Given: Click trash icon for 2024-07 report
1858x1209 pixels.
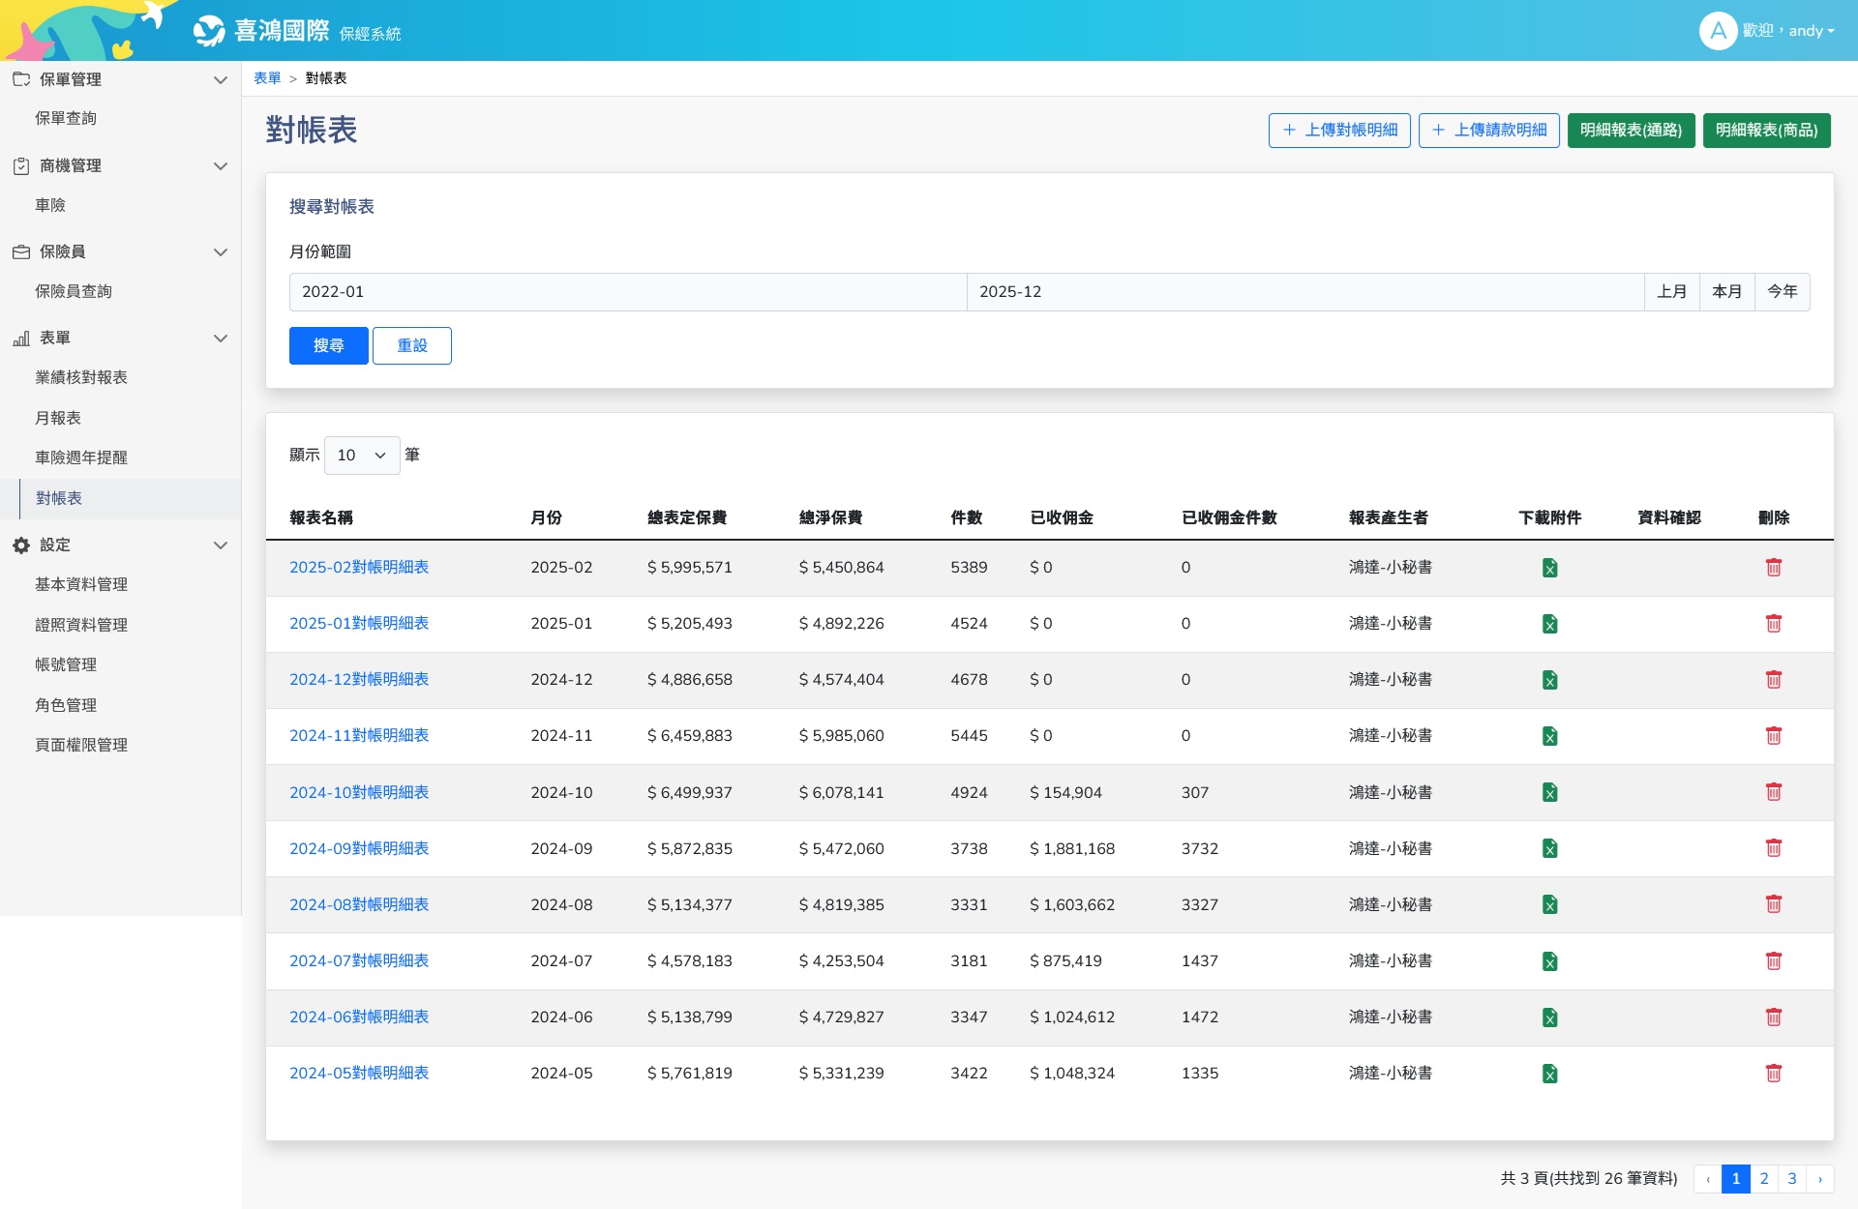Looking at the screenshot, I should (x=1773, y=960).
